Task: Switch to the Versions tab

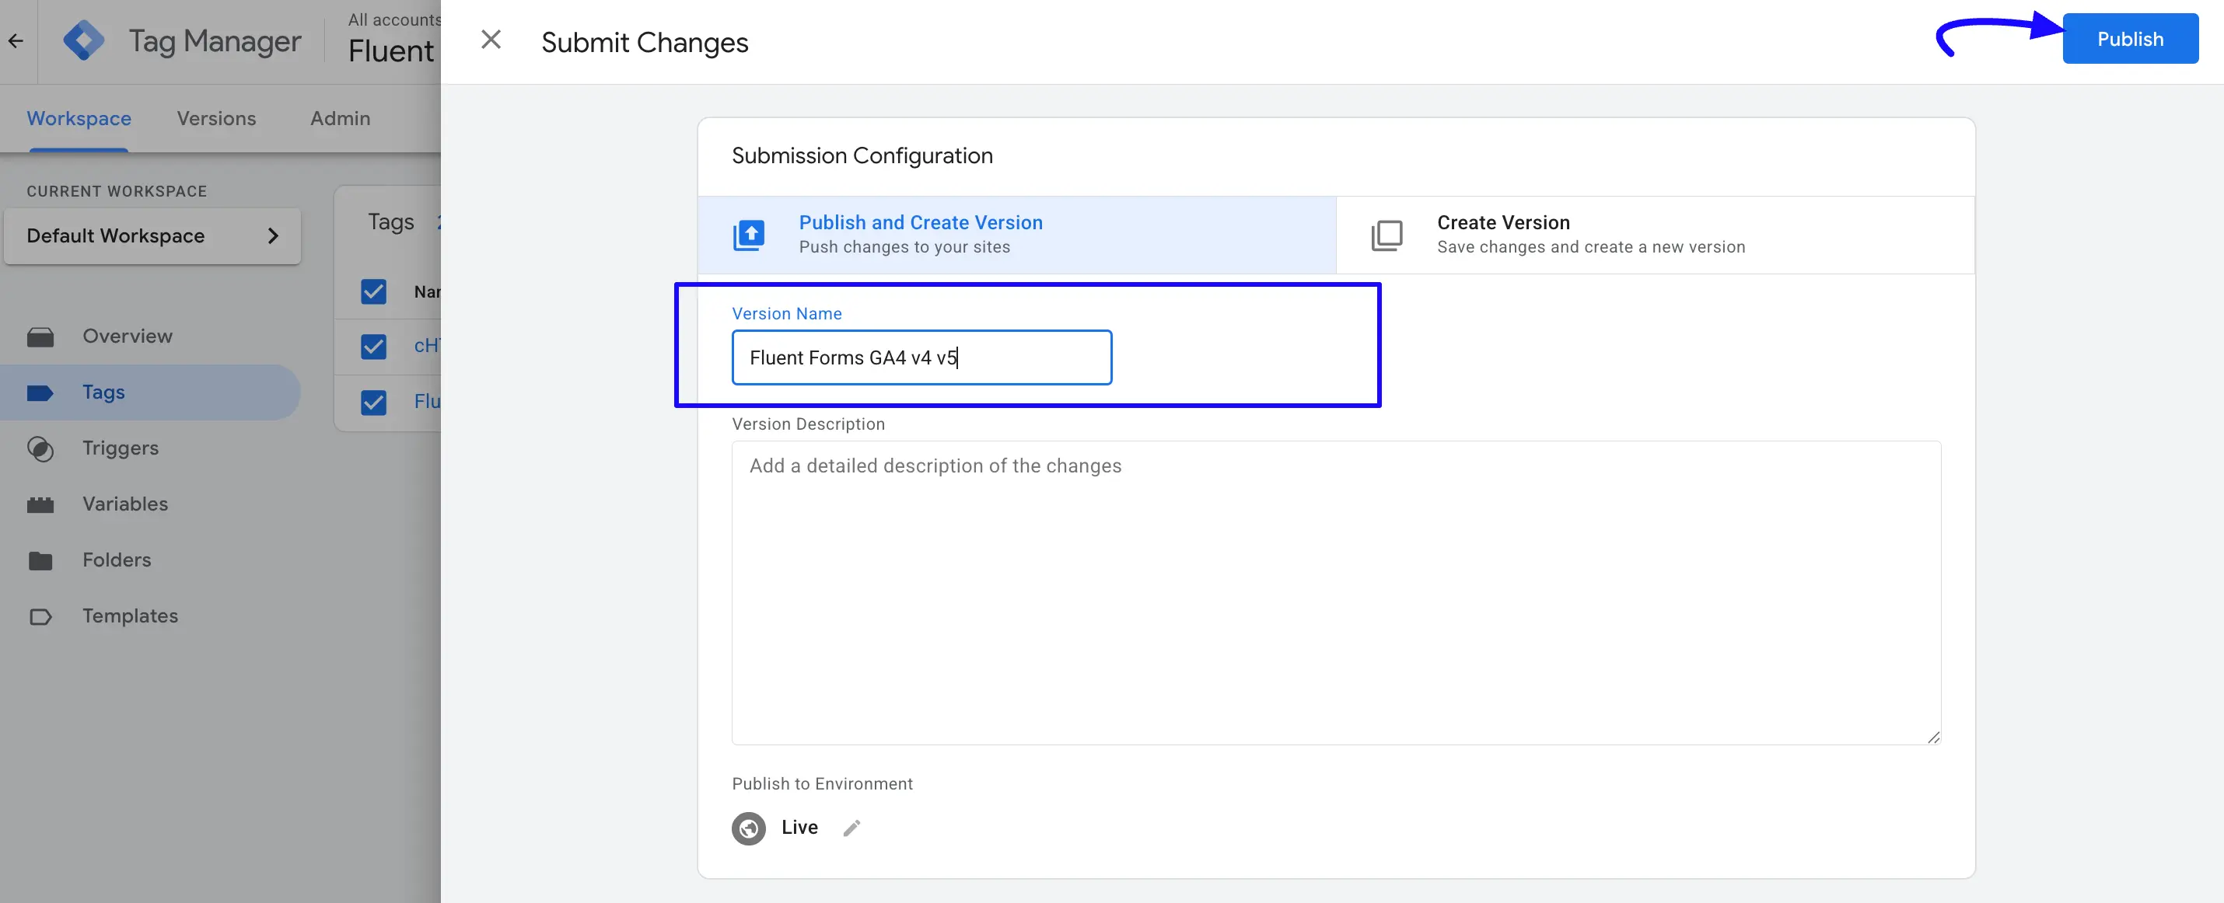Action: point(216,118)
